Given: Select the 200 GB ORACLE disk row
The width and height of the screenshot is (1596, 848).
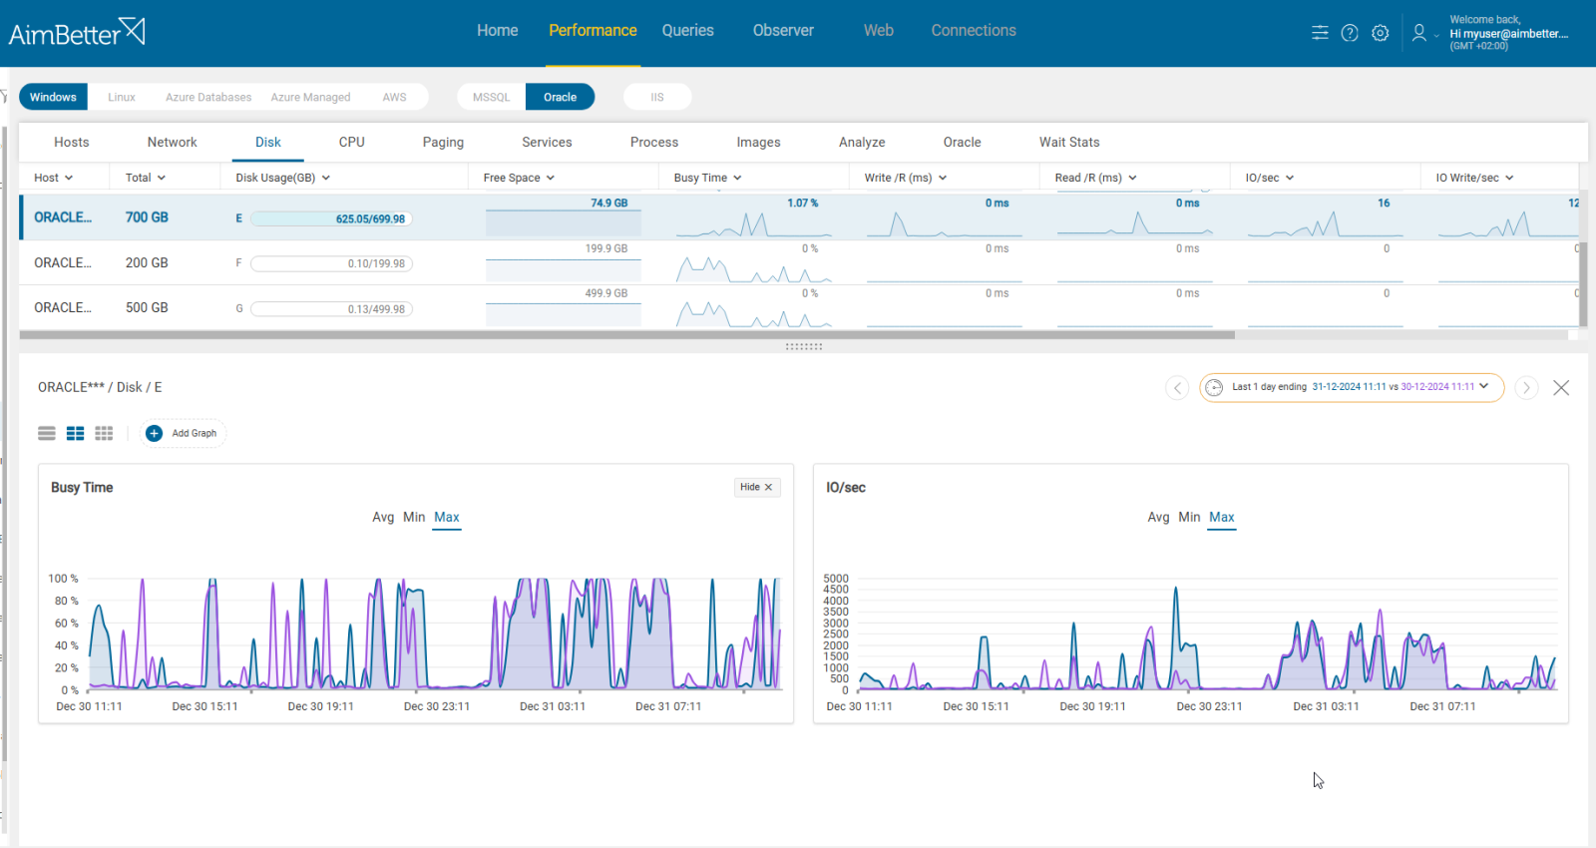Looking at the screenshot, I should click(798, 262).
